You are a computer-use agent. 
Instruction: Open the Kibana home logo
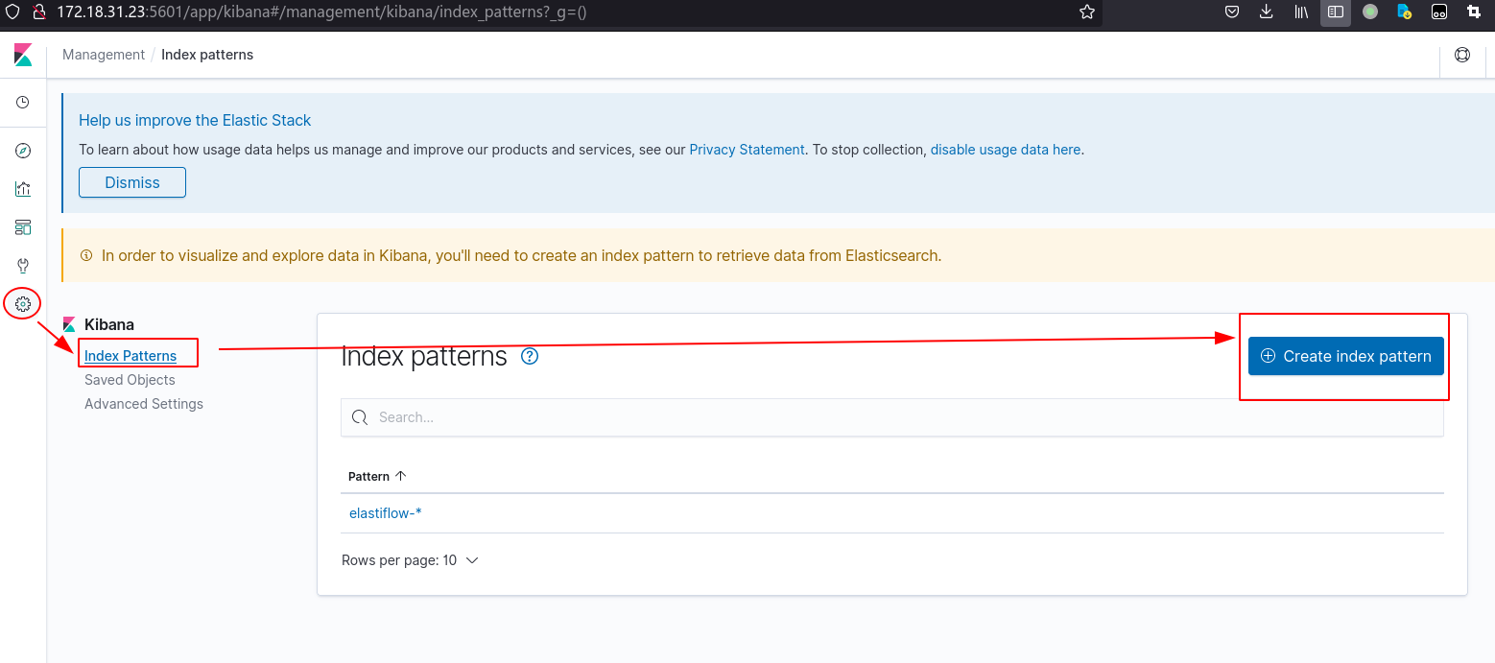pyautogui.click(x=23, y=55)
